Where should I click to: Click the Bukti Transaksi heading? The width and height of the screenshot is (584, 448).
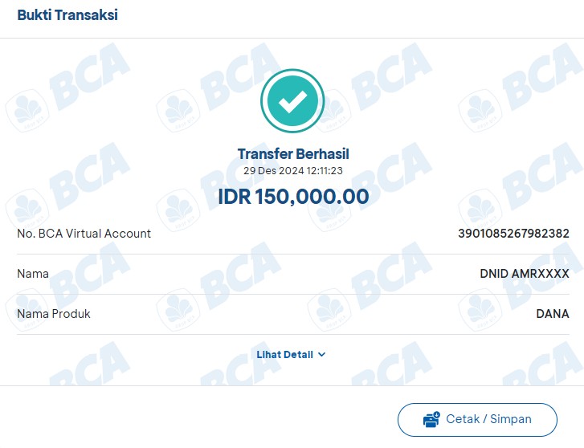coord(67,15)
